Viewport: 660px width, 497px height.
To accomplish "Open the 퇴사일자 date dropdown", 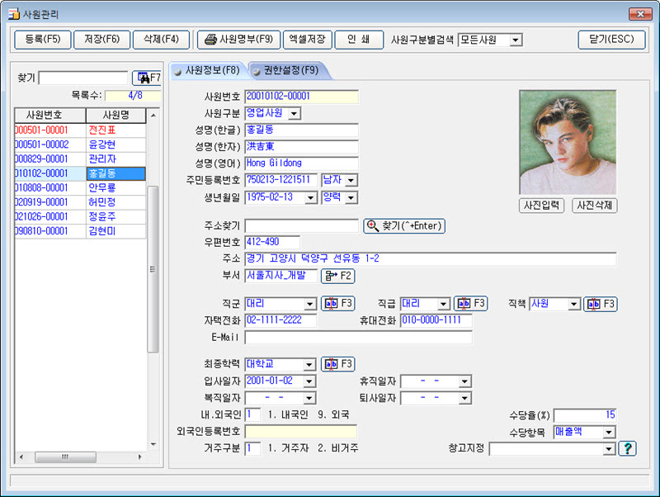I will (x=464, y=399).
